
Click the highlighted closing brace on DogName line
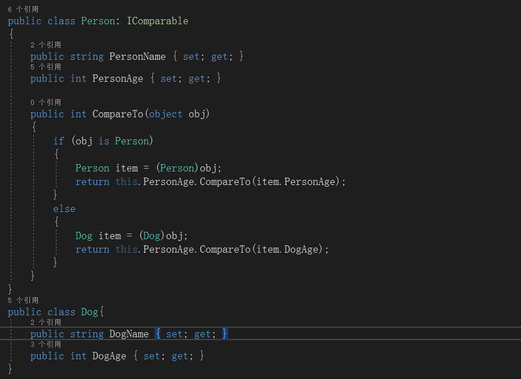(225, 333)
